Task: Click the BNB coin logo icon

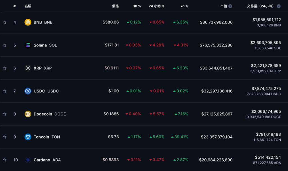Action: coord(28,22)
